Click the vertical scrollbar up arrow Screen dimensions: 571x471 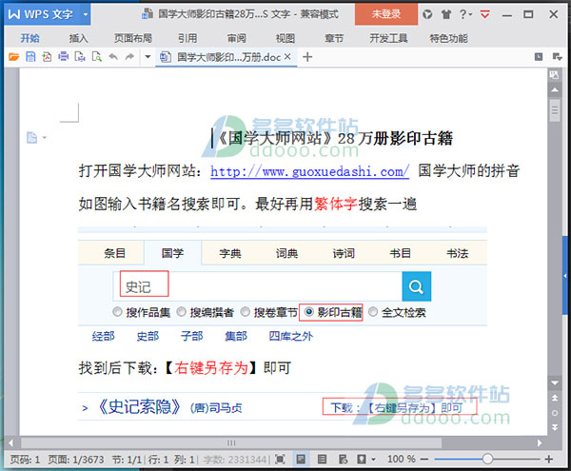click(x=554, y=89)
